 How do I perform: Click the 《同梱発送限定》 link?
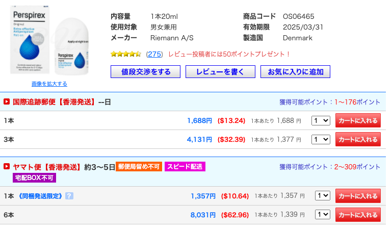pyautogui.click(x=40, y=196)
